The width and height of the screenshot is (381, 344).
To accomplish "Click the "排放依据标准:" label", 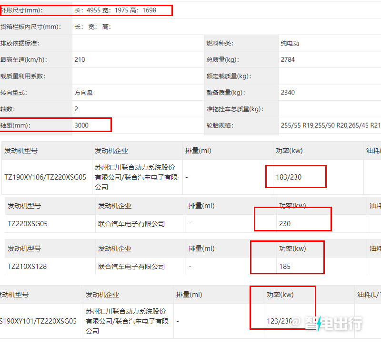I will coord(20,43).
